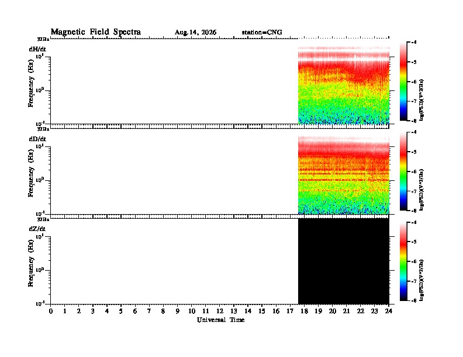Click hour tick label "7" on time axis
The image size is (463, 357).
pyautogui.click(x=150, y=311)
